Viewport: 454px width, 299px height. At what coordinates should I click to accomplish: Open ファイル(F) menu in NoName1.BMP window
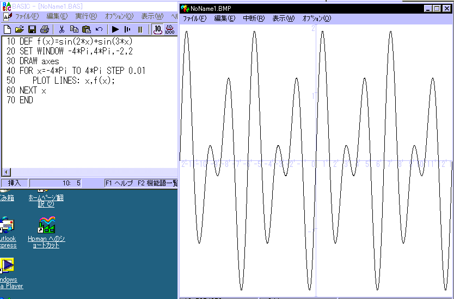(194, 18)
